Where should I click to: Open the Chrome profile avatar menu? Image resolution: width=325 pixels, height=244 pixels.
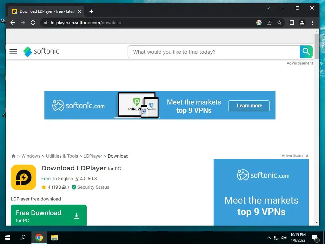[x=302, y=23]
